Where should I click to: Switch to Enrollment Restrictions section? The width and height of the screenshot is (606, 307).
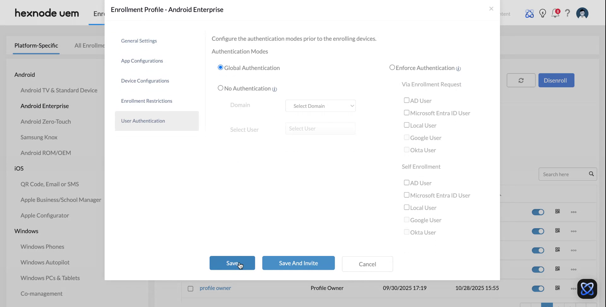coord(146,101)
